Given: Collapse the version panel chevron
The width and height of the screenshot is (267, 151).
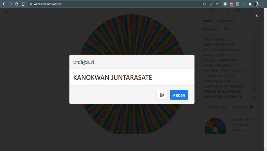Looking at the screenshot, I should click(x=251, y=107).
